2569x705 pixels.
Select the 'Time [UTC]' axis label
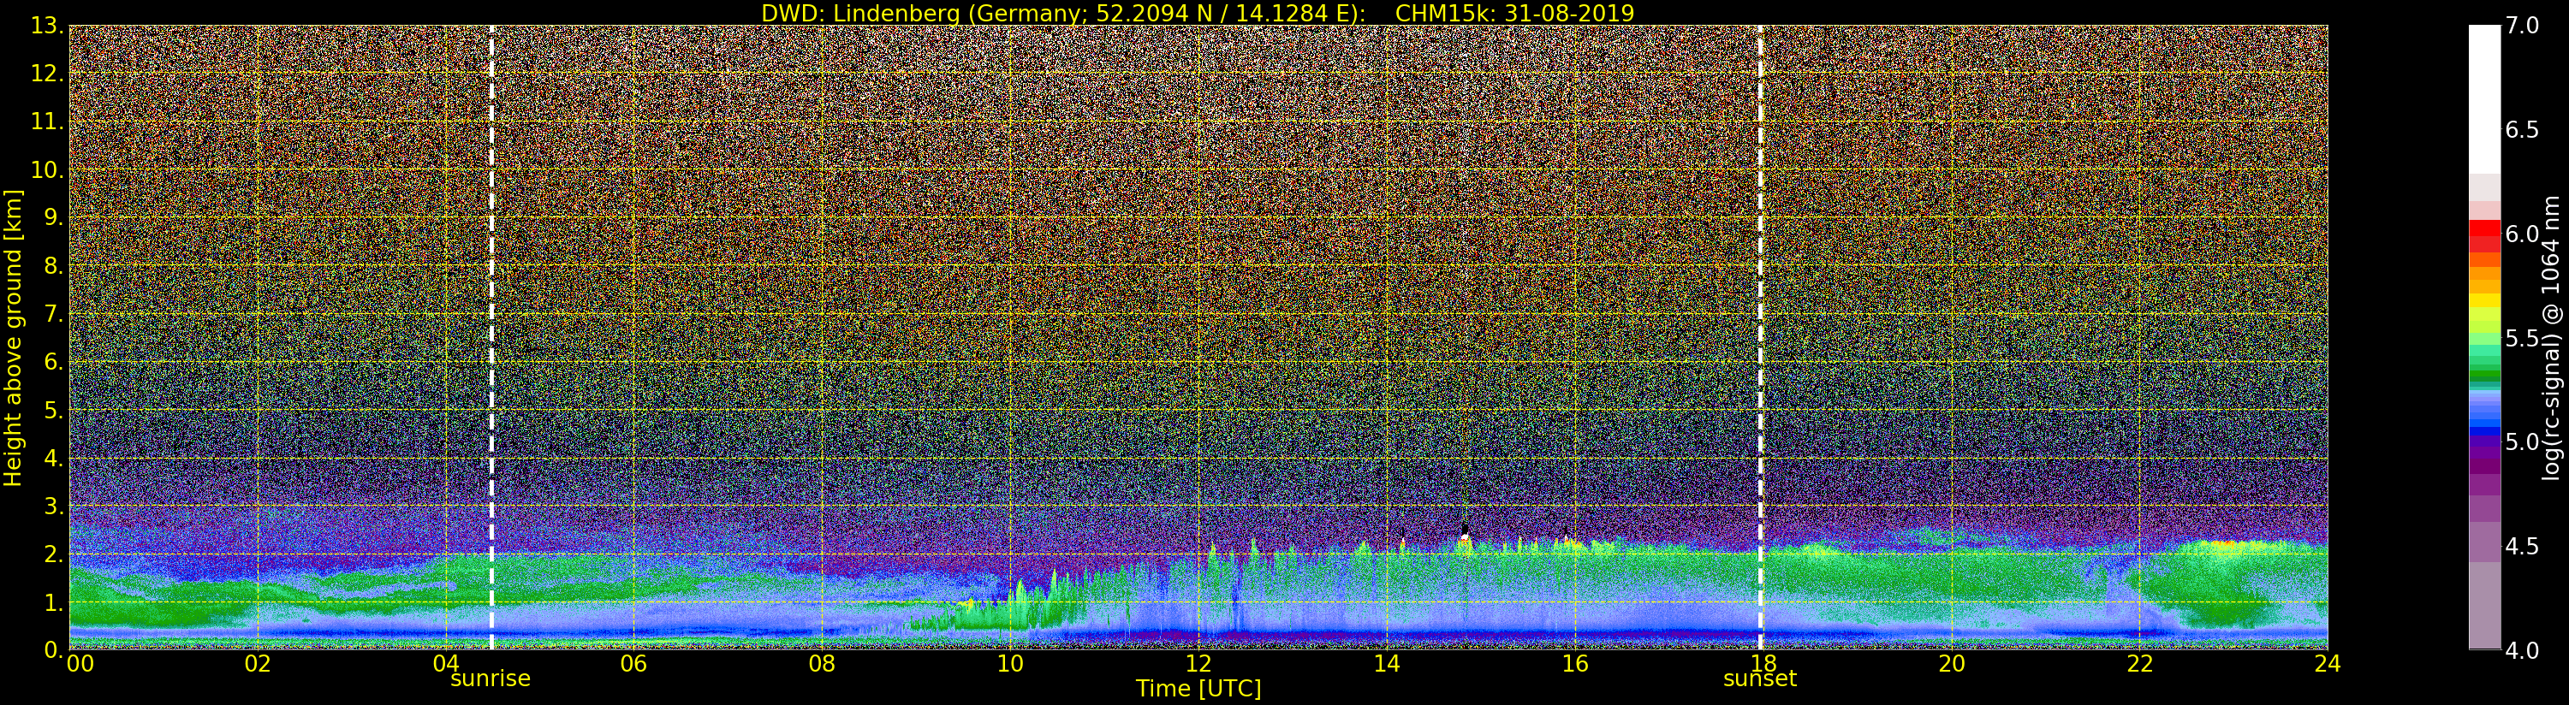point(1198,688)
